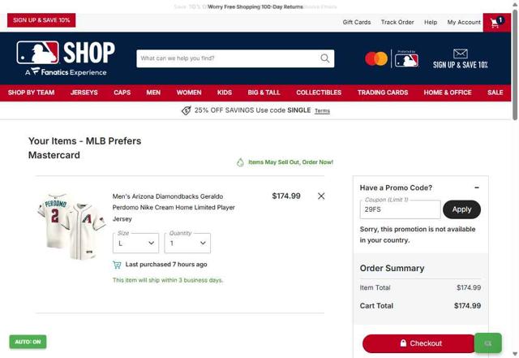This screenshot has height=358, width=519.
Task: Click the envelope sign-up icon
Action: (x=460, y=54)
